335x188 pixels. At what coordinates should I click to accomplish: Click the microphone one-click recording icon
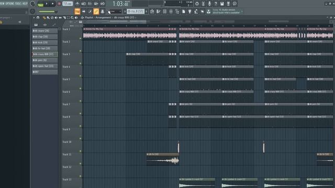coord(209,4)
